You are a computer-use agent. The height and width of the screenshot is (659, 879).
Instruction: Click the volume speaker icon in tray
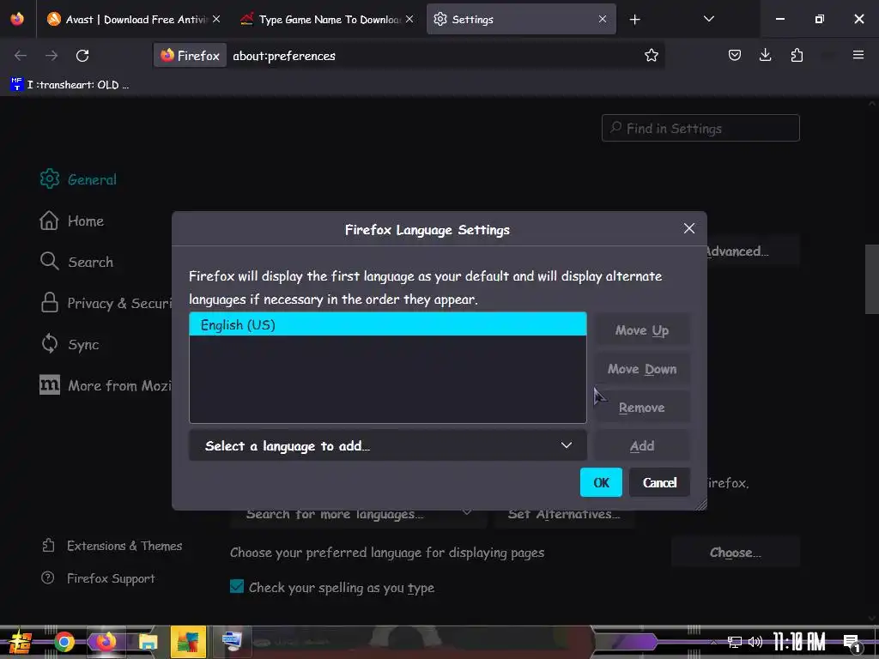[x=755, y=642]
